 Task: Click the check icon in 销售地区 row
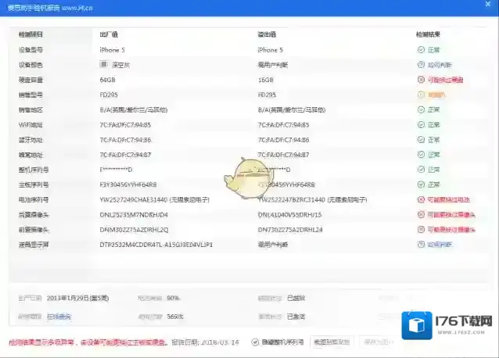pyautogui.click(x=421, y=109)
